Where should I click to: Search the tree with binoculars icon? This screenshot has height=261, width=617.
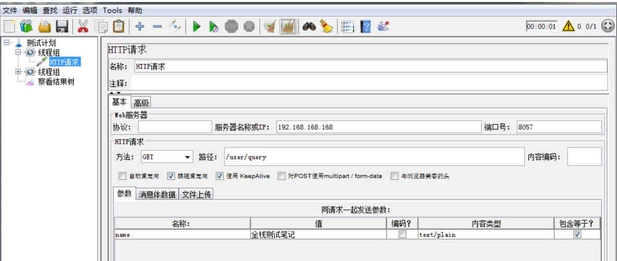309,27
